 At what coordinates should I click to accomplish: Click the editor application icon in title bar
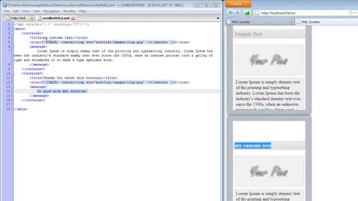pyautogui.click(x=5, y=5)
